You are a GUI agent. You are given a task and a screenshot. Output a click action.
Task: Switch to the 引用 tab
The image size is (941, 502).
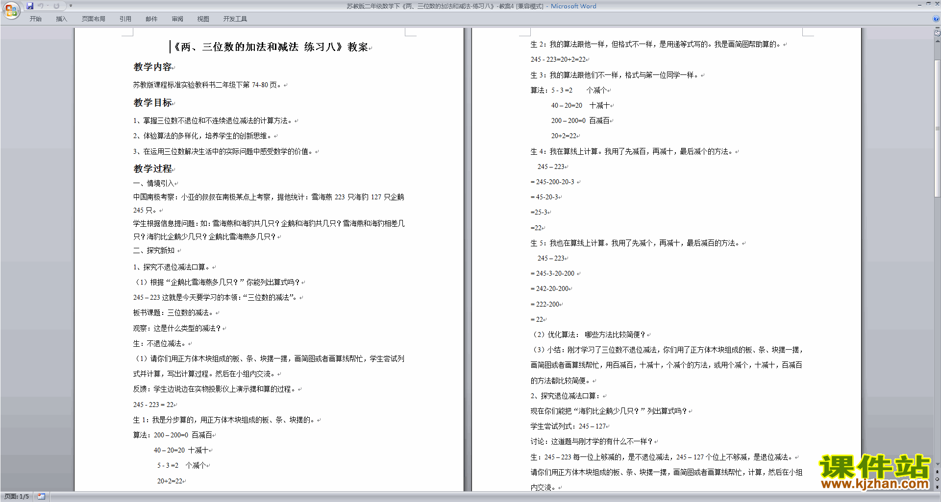tap(125, 19)
